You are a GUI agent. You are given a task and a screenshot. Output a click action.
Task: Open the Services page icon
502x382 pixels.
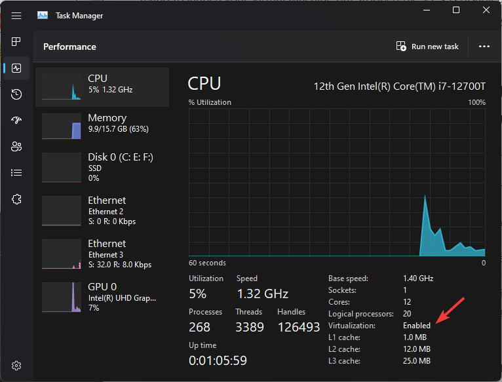click(16, 199)
